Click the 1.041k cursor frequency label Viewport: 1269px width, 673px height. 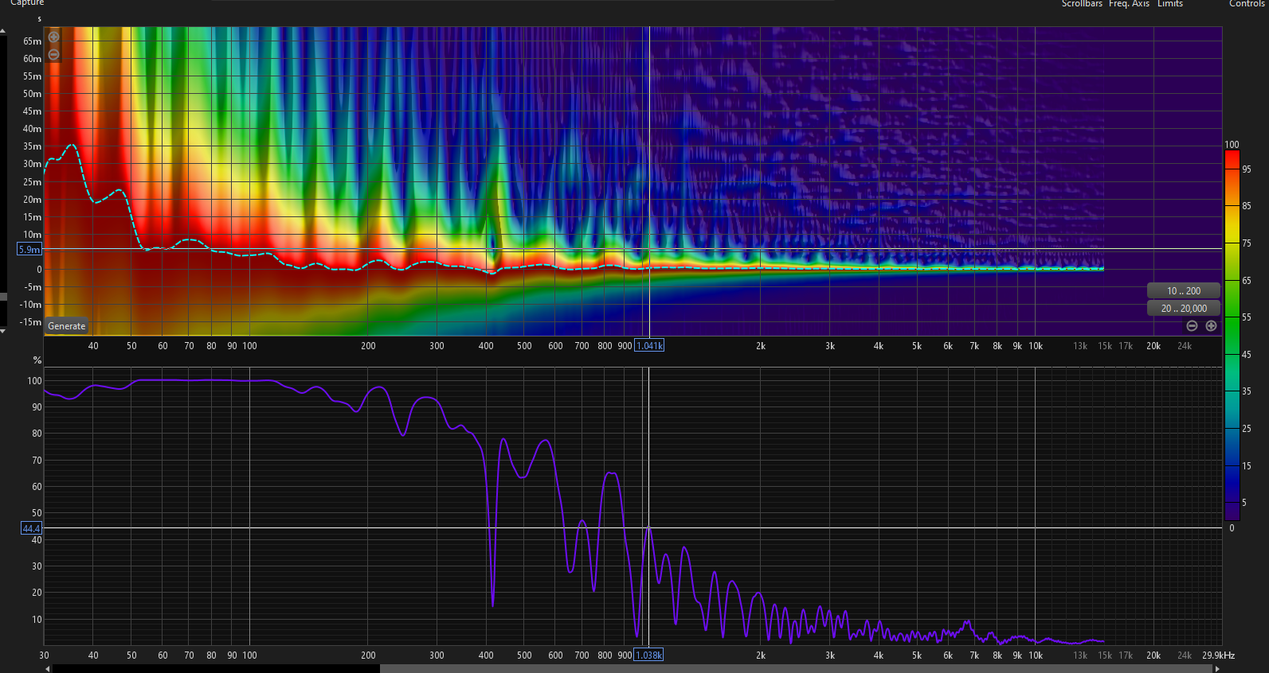pos(649,346)
